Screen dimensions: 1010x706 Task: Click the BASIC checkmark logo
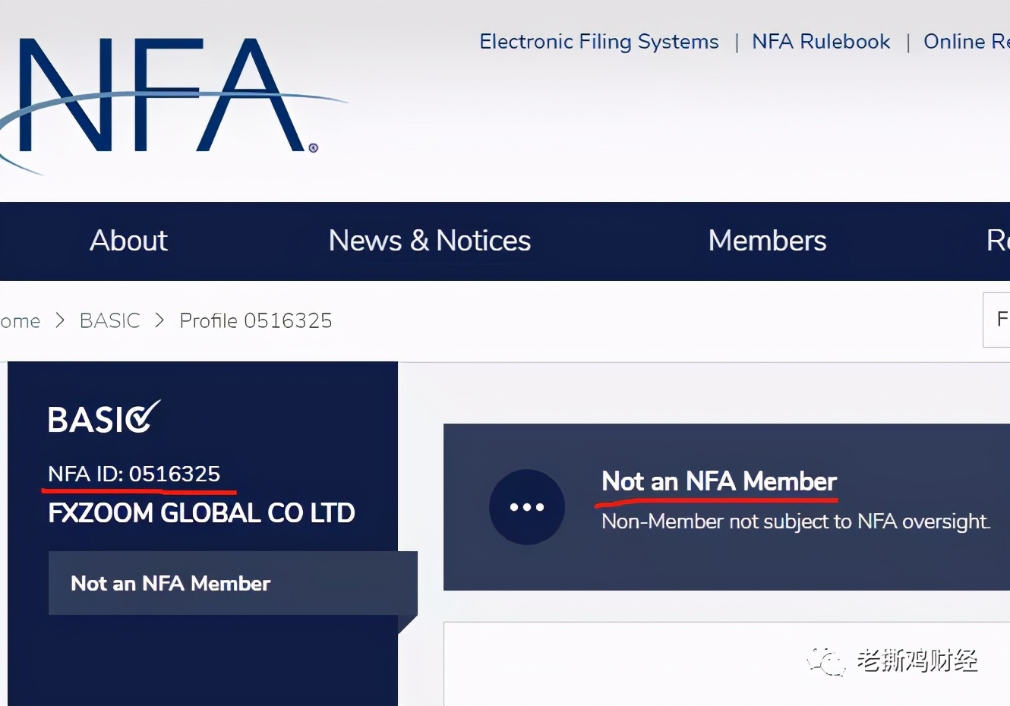104,418
